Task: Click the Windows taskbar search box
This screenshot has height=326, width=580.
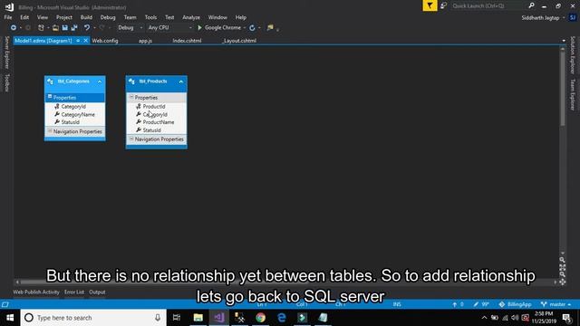Action: (93, 318)
